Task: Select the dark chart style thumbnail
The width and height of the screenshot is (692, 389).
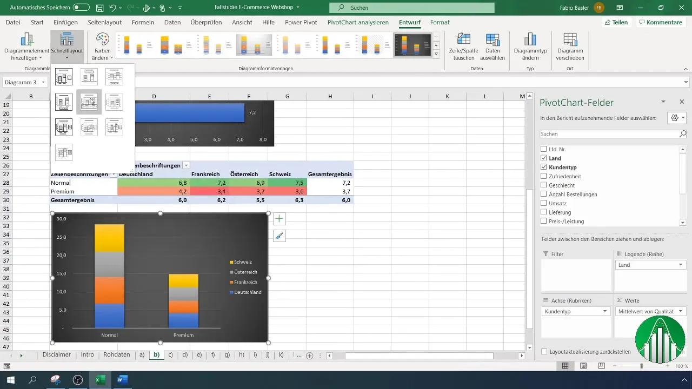Action: click(x=412, y=45)
